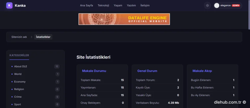This screenshot has height=108, width=250.
Task: Click the Datalife Engine banner
Action: [124, 19]
